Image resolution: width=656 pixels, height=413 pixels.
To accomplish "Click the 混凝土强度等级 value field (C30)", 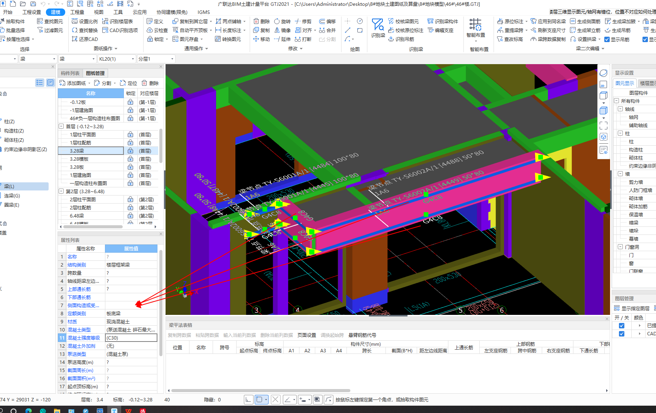I will [131, 338].
